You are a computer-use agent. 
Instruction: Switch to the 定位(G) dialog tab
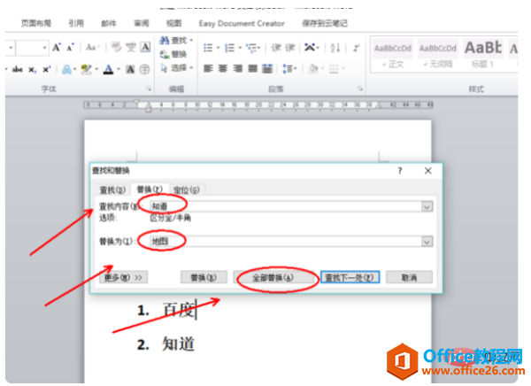tap(186, 190)
